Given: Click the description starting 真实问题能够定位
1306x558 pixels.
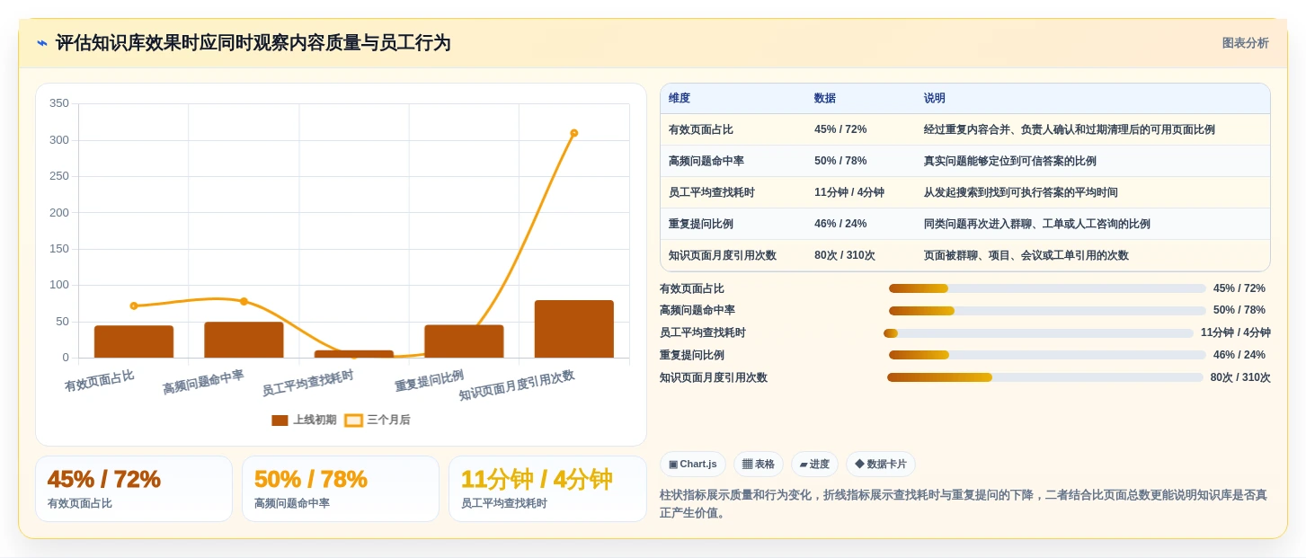Looking at the screenshot, I should click(x=1009, y=161).
